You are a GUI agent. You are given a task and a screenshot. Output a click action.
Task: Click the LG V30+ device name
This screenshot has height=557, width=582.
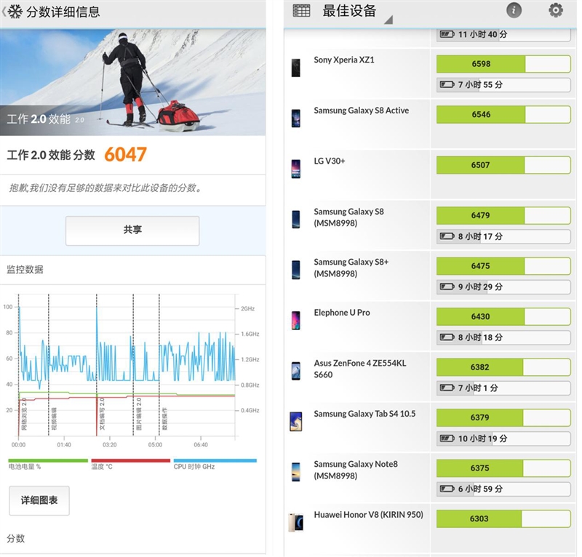(x=330, y=161)
